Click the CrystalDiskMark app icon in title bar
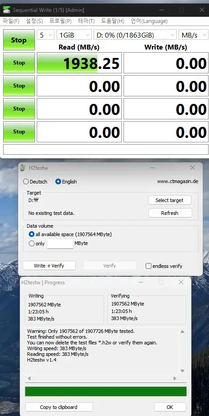Viewport: 209px width, 416px height. (x=6, y=10)
